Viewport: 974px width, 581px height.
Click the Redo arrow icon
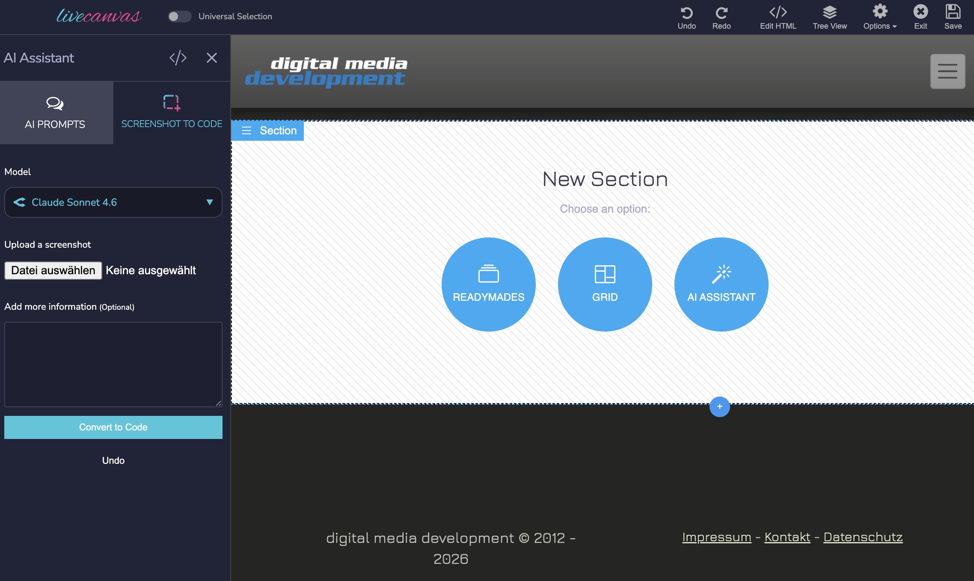tap(722, 13)
